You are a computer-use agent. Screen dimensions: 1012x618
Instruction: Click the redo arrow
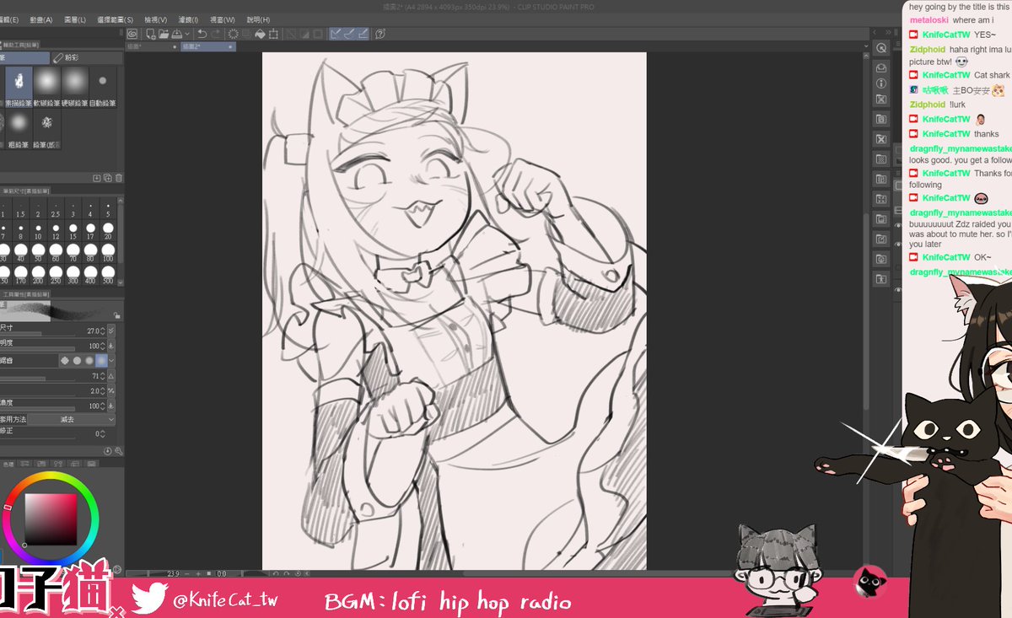click(x=217, y=34)
